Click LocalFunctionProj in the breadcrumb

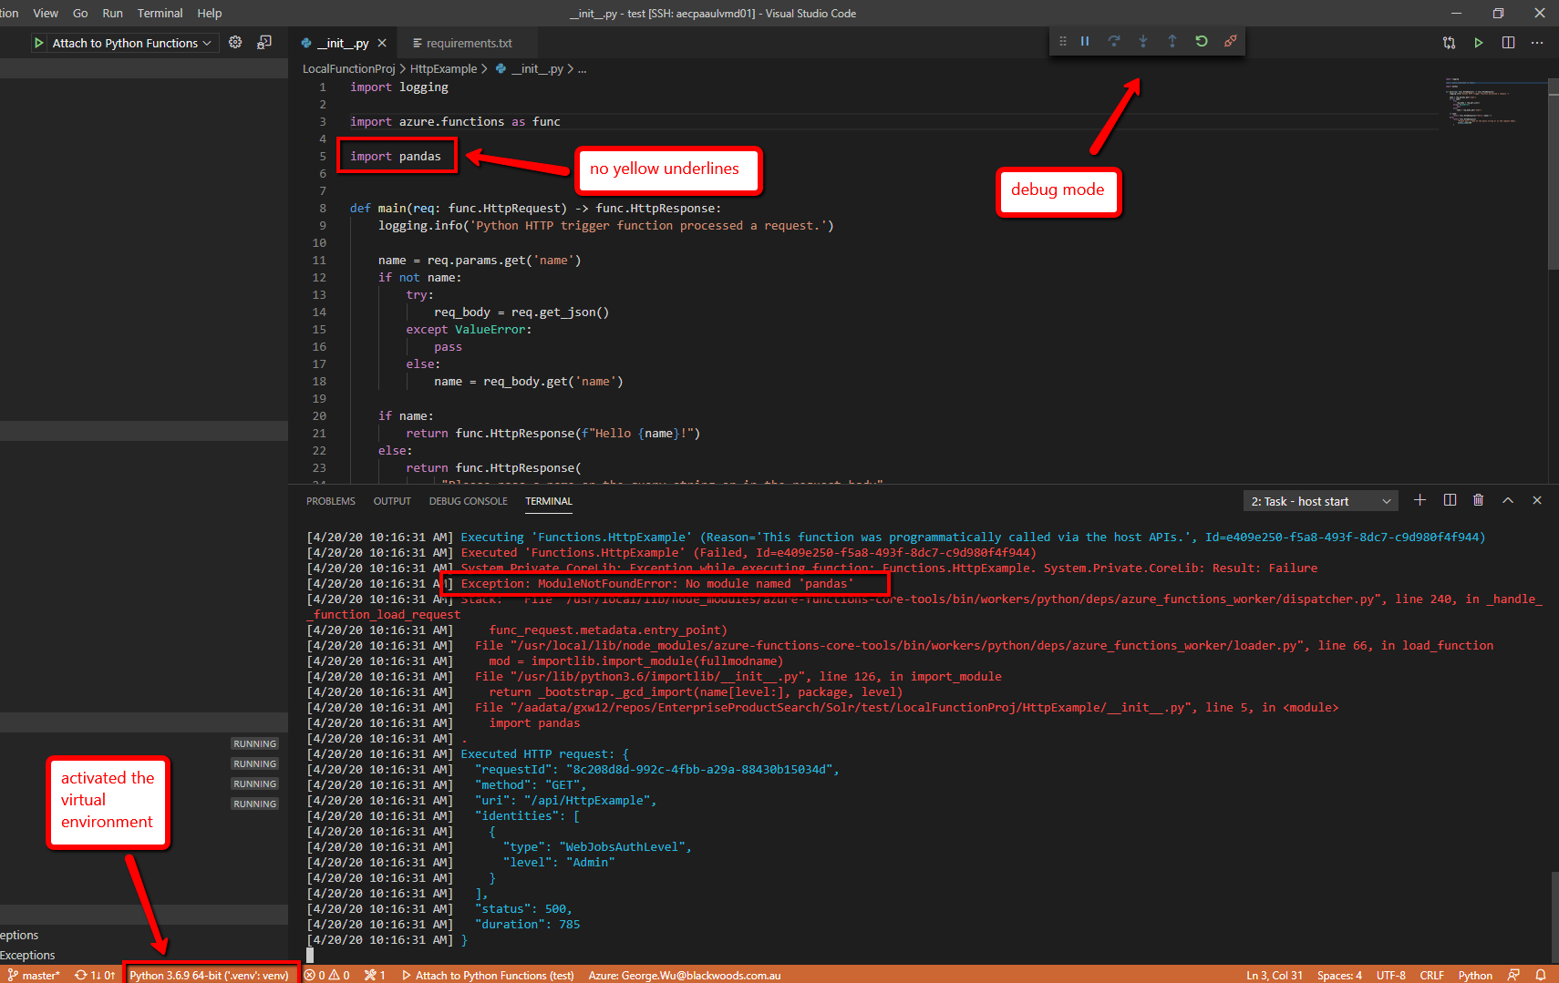point(349,68)
